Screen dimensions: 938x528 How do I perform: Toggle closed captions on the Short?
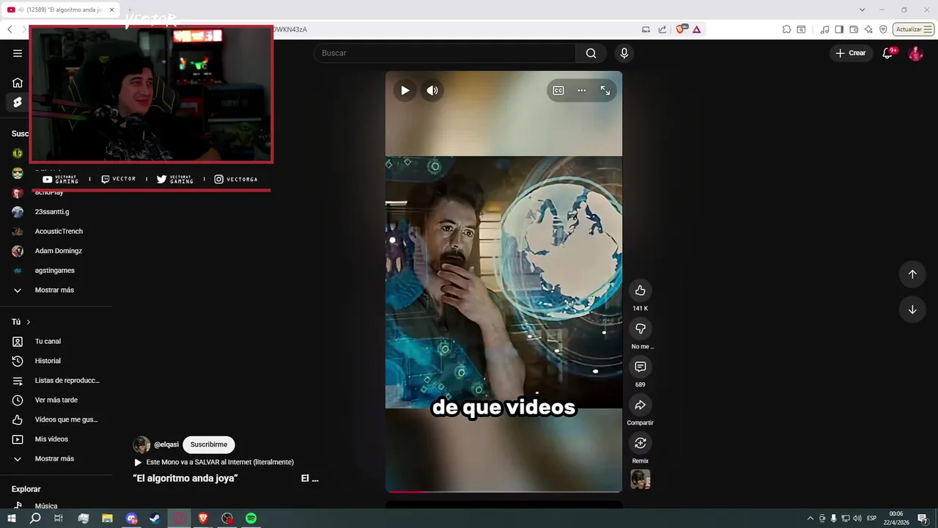tap(558, 90)
